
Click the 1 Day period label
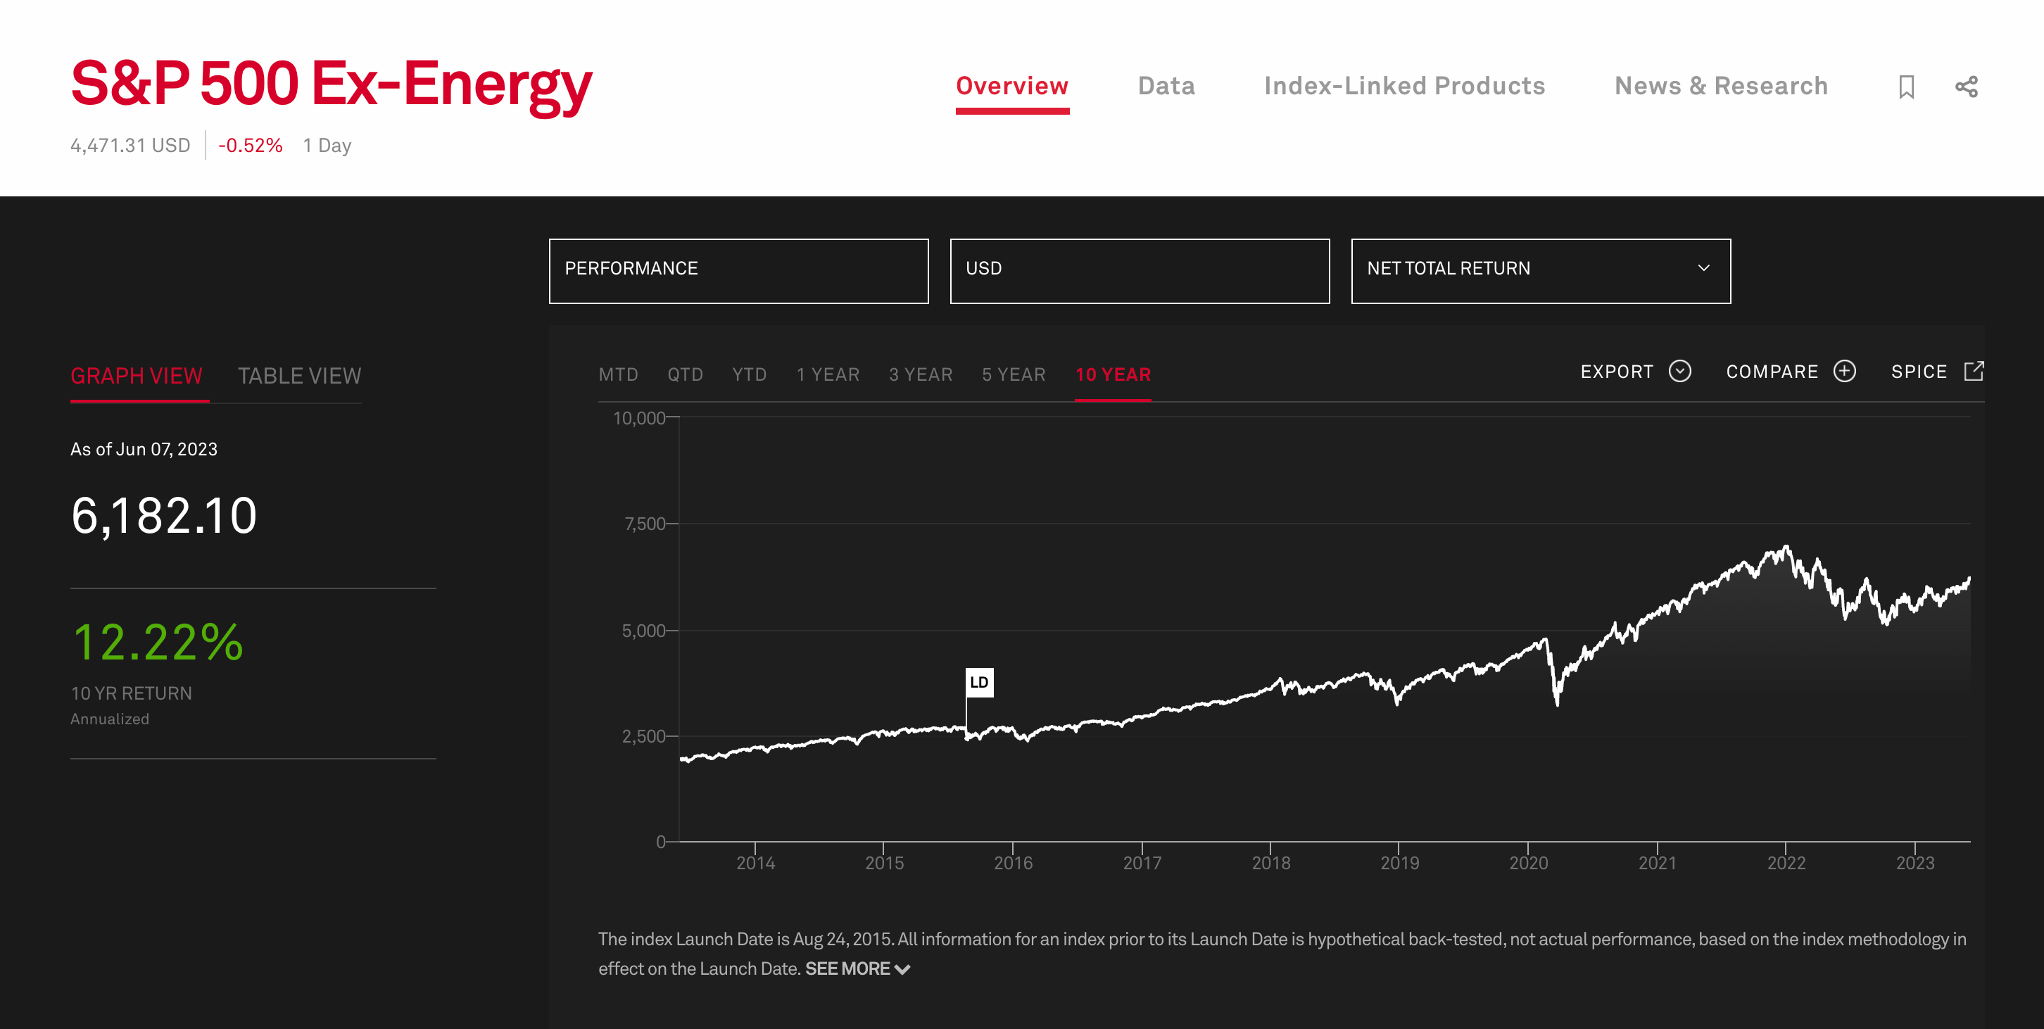tap(327, 145)
